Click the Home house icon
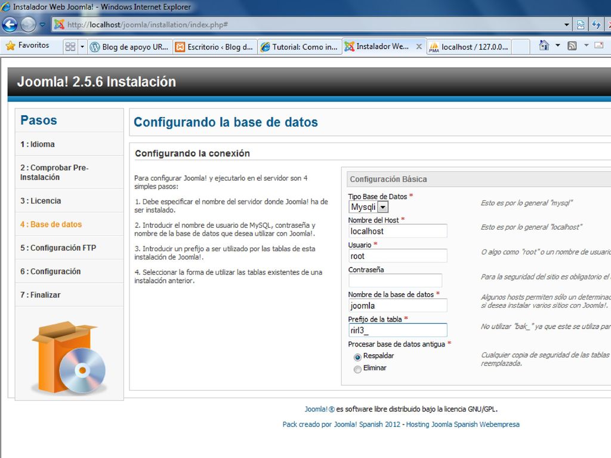Viewport: 611px width, 458px height. coord(544,45)
